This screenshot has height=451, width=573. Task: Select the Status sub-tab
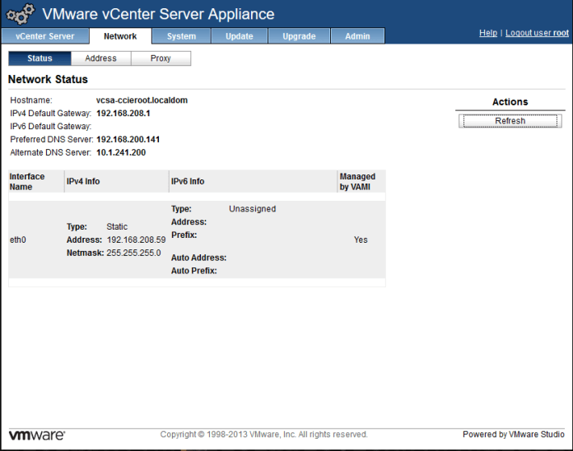coord(40,58)
